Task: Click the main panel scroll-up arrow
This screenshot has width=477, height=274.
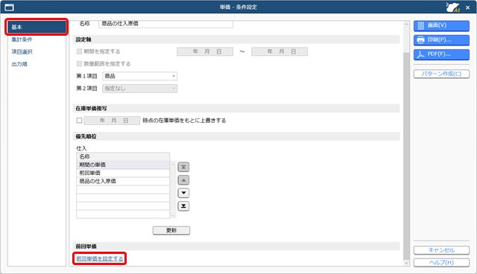Action: 406,24
